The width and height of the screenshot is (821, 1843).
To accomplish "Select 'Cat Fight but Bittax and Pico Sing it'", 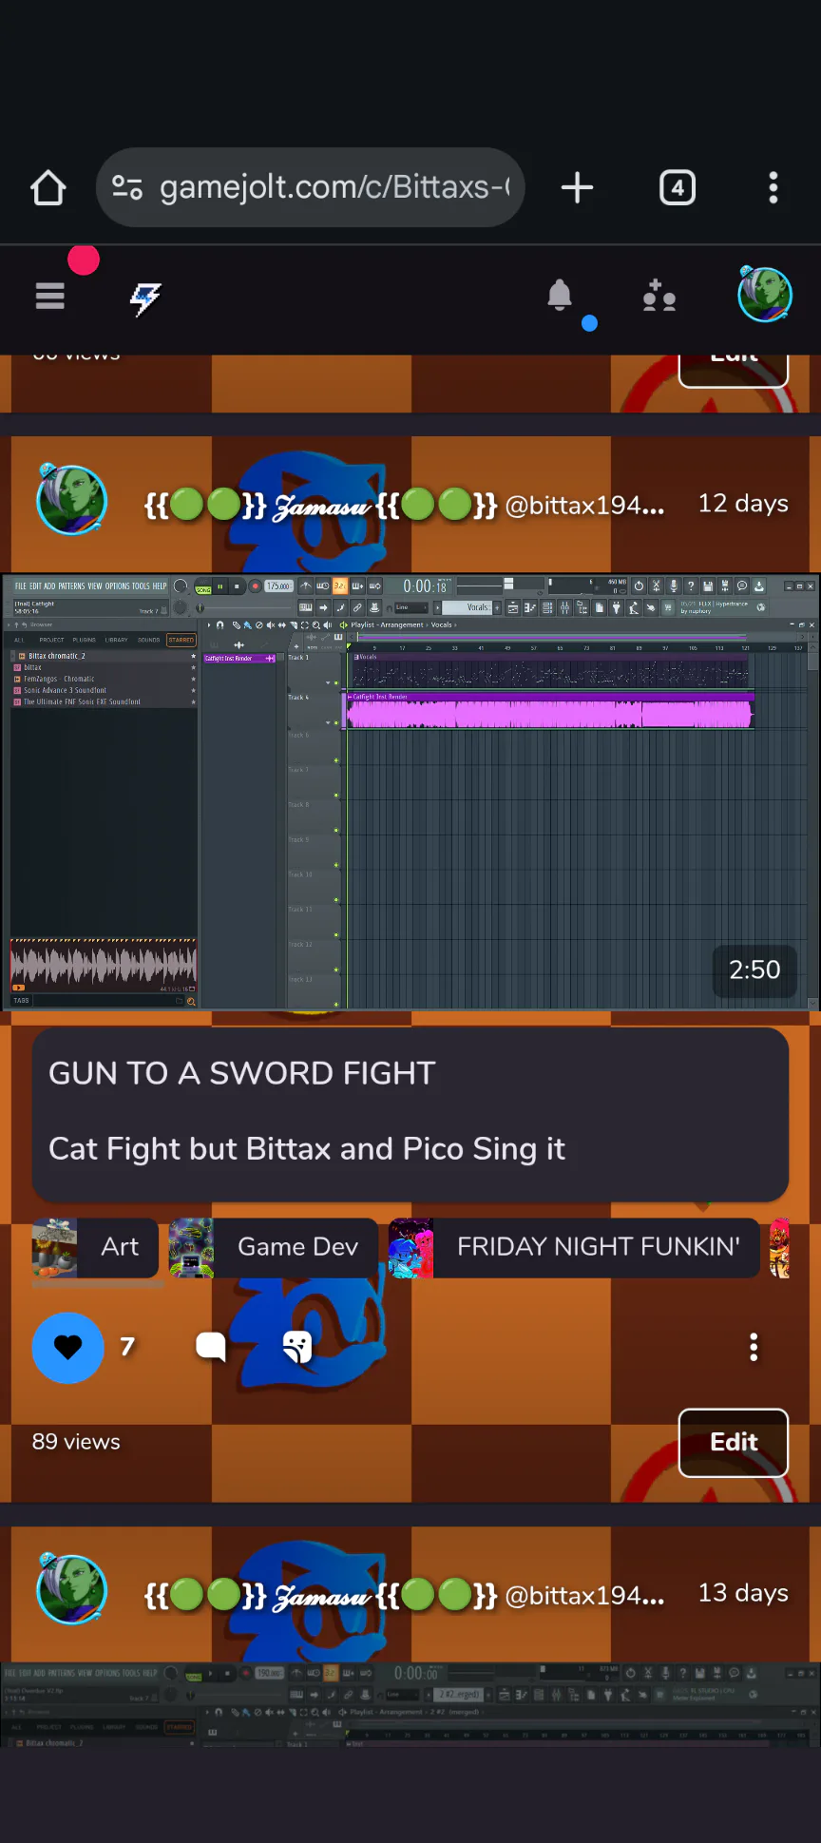I will (x=307, y=1149).
